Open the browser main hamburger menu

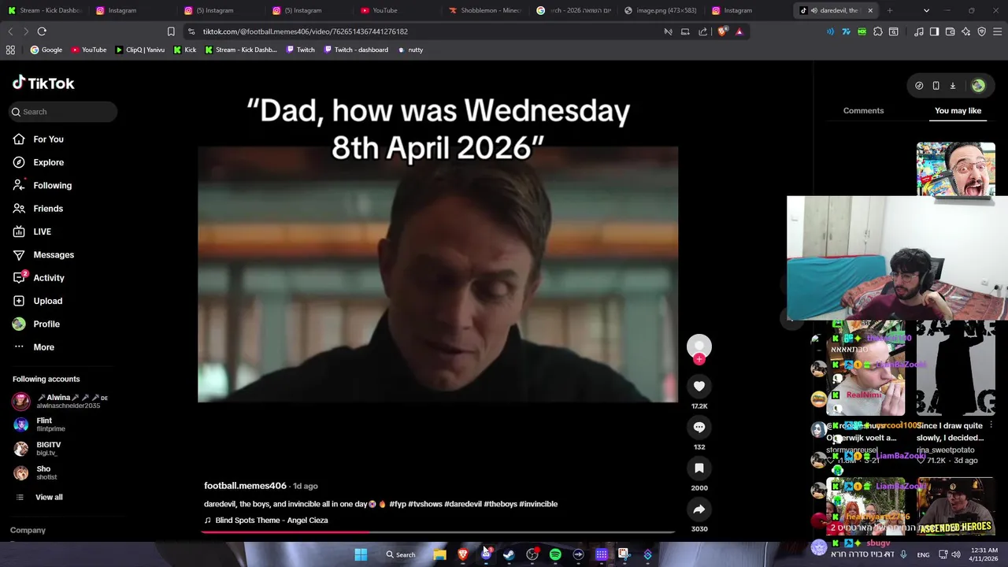[x=997, y=31]
